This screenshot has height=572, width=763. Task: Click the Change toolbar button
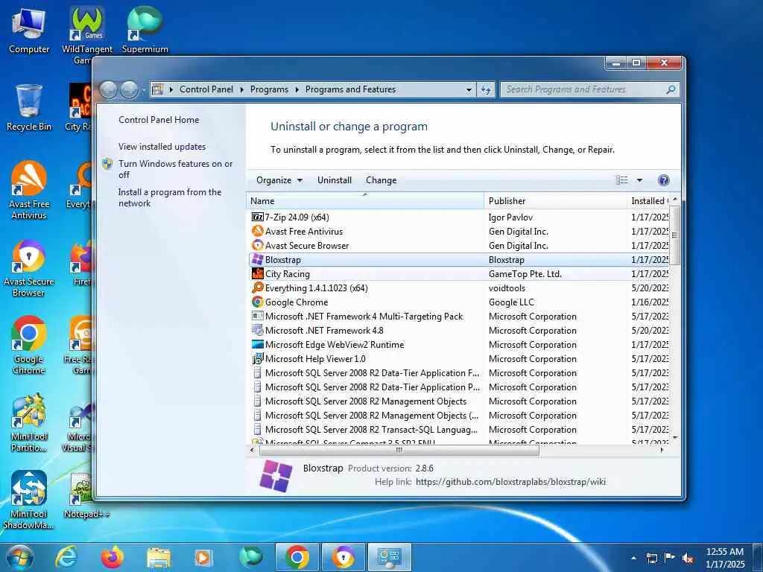381,180
